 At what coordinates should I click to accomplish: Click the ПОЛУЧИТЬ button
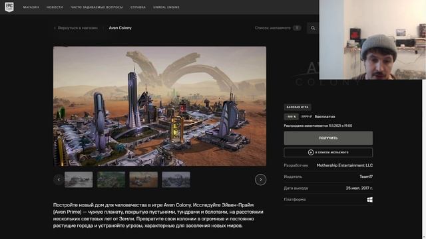[x=328, y=138]
